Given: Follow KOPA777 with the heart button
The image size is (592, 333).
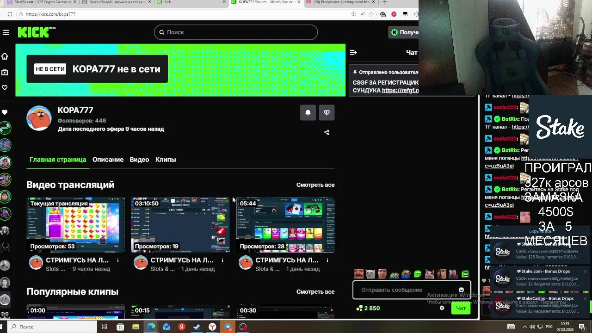Looking at the screenshot, I should click(x=327, y=112).
